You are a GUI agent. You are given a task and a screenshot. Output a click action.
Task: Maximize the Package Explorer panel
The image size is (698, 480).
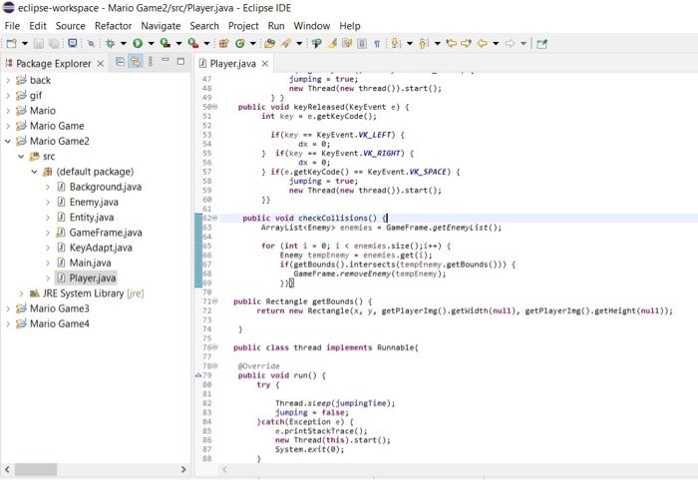(180, 61)
